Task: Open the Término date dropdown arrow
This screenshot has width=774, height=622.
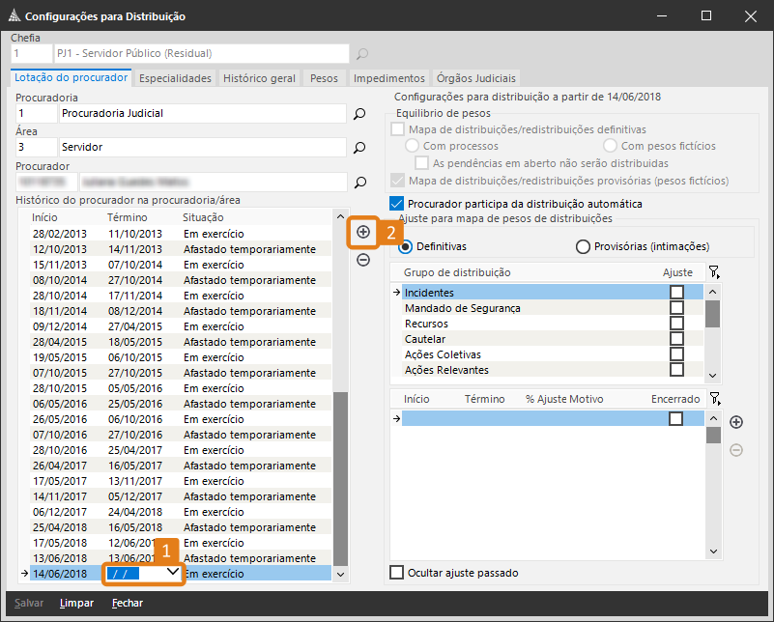Action: (x=172, y=573)
